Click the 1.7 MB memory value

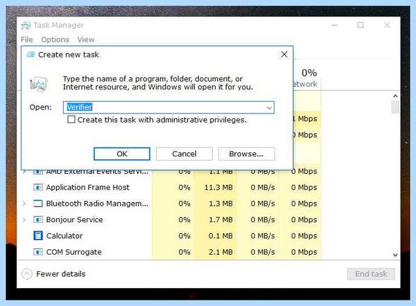[x=220, y=220]
